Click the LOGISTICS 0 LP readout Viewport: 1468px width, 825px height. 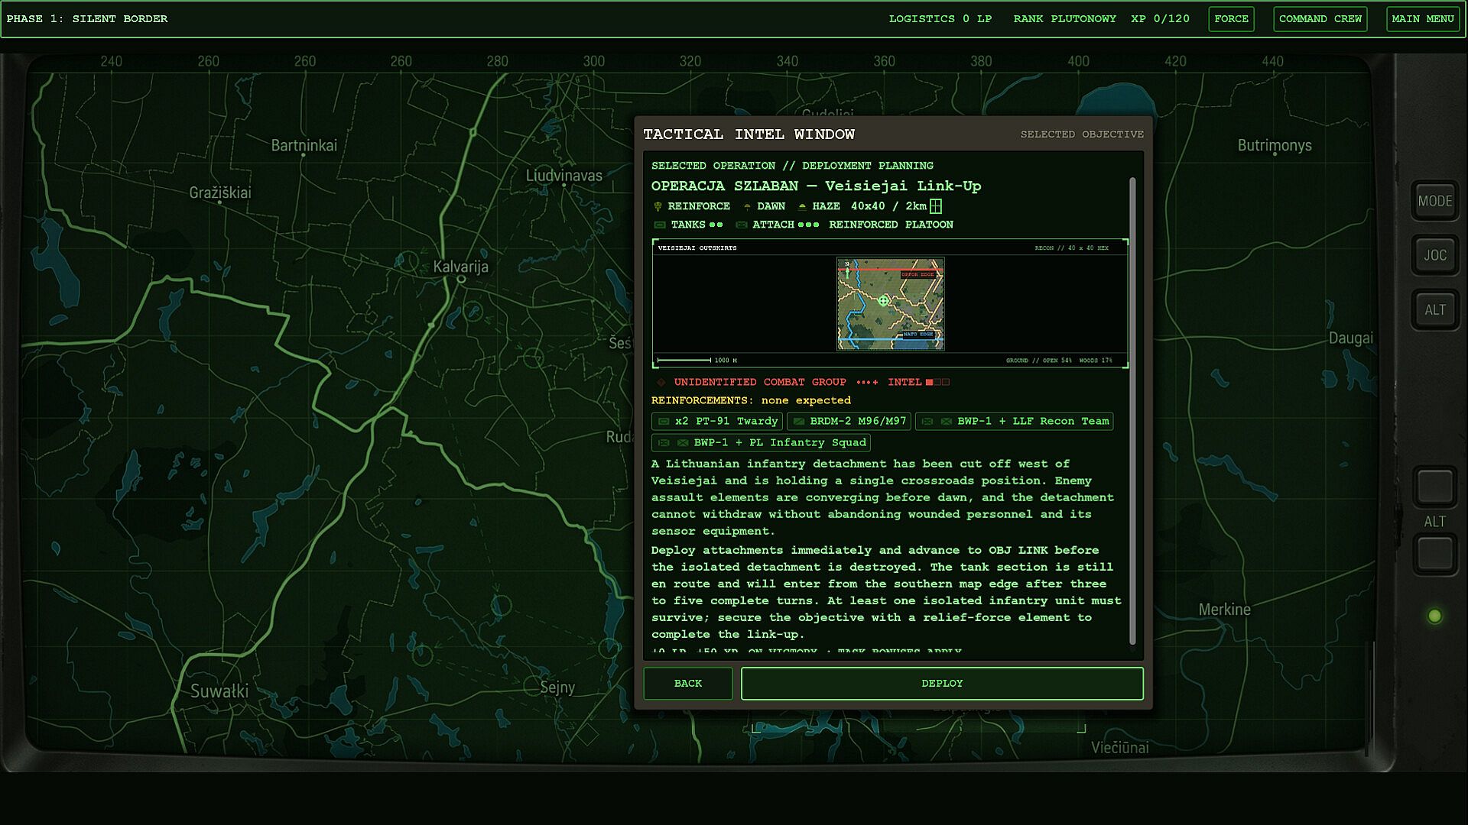coord(940,19)
